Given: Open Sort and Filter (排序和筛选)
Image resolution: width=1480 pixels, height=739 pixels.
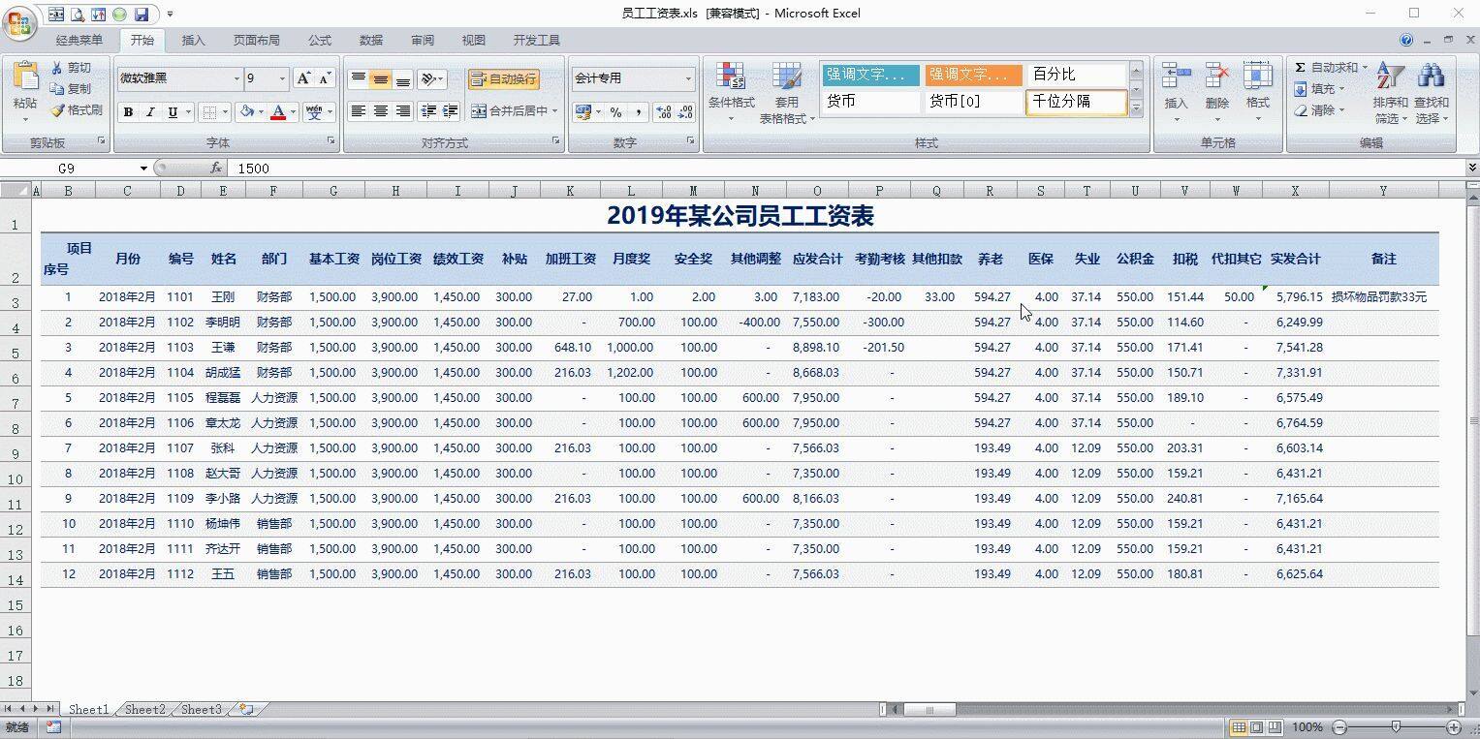Looking at the screenshot, I should tap(1391, 93).
